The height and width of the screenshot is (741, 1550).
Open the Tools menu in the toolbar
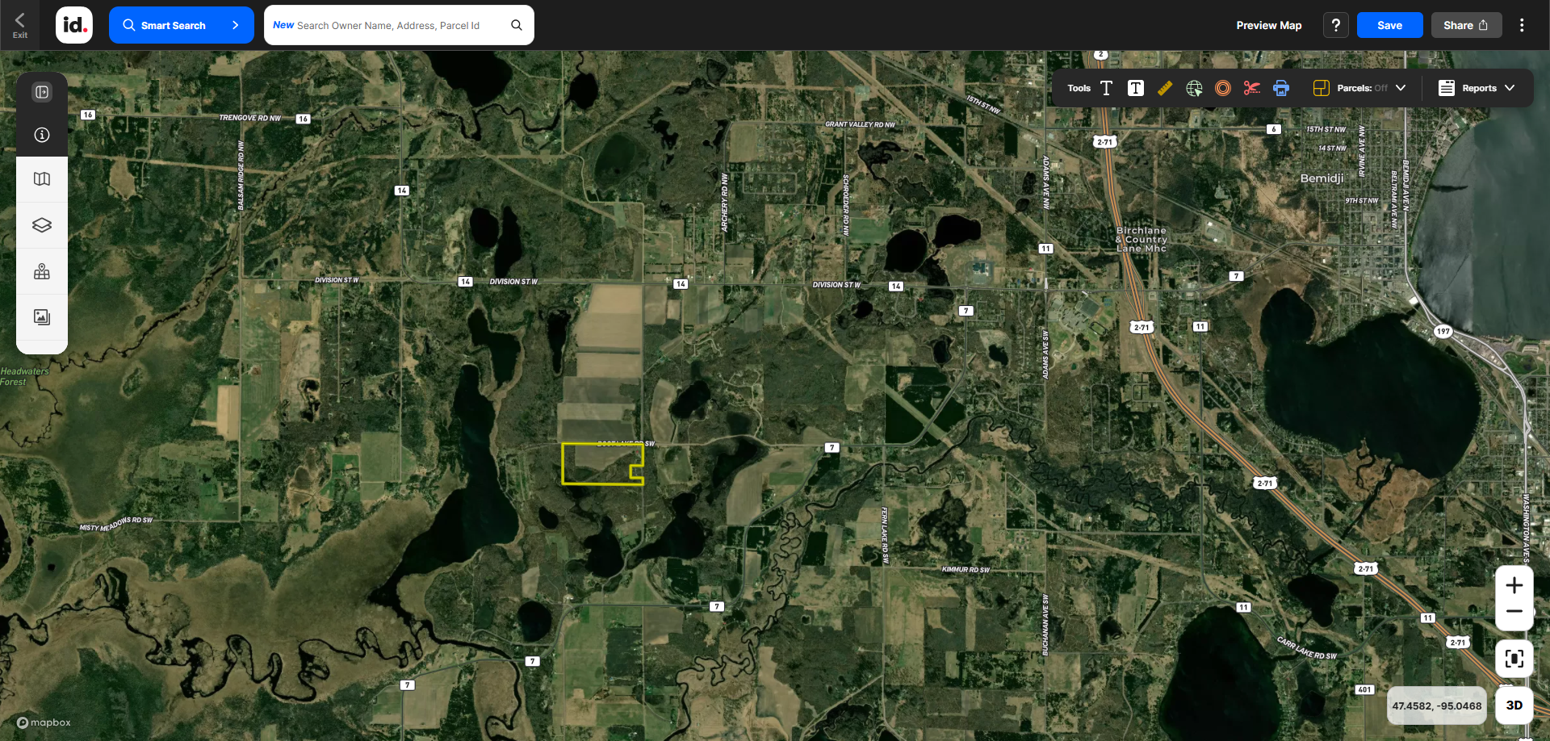click(1078, 88)
